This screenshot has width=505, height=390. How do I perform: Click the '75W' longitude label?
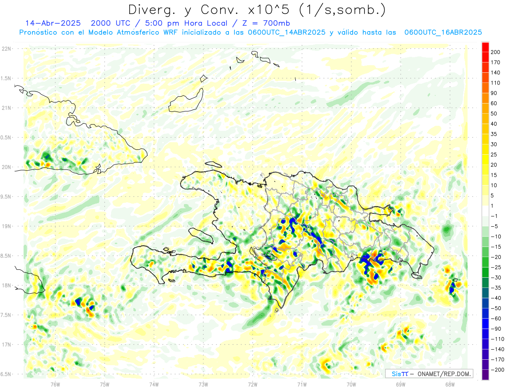point(105,384)
